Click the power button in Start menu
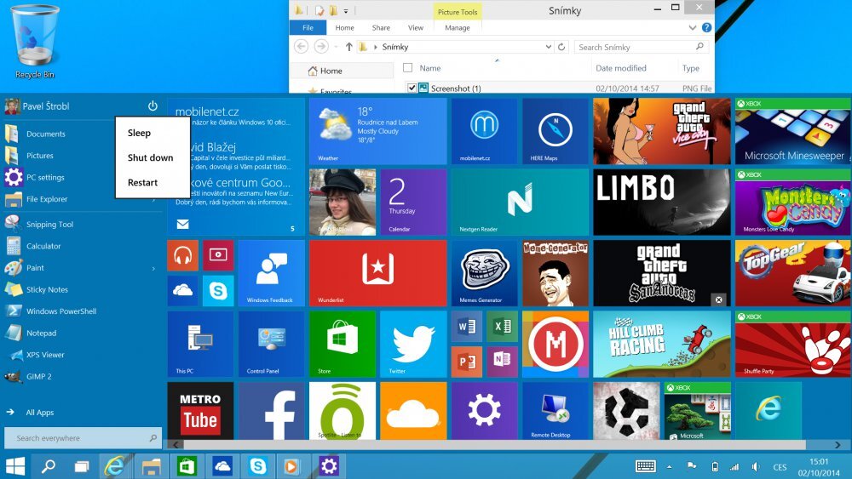The image size is (852, 479). tap(153, 105)
